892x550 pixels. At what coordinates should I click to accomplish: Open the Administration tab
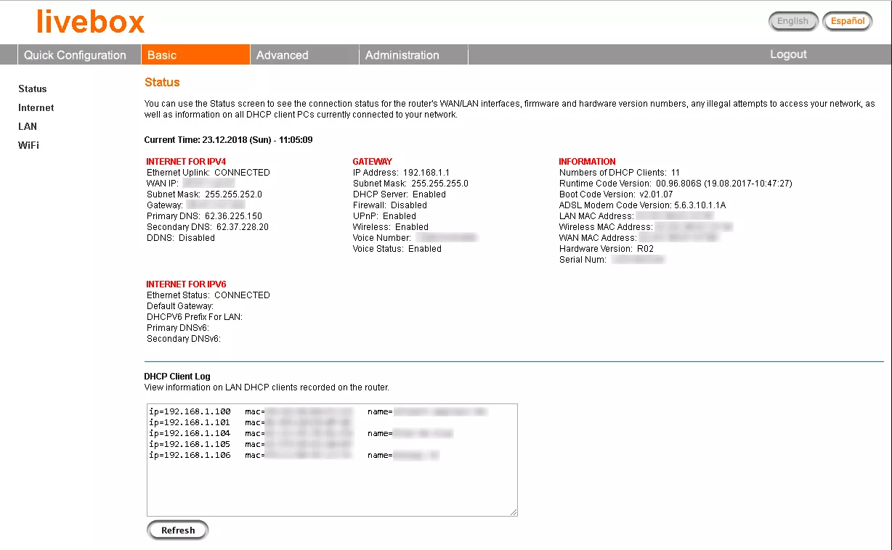(x=402, y=54)
